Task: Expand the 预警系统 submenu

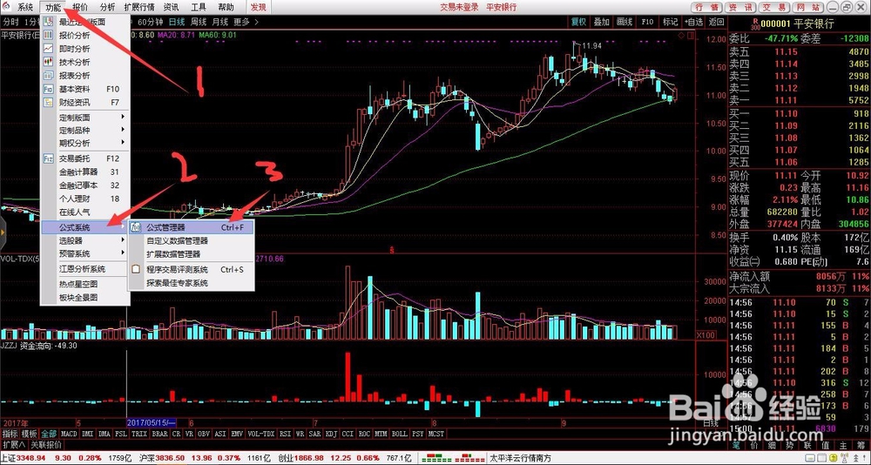Action: click(x=123, y=253)
